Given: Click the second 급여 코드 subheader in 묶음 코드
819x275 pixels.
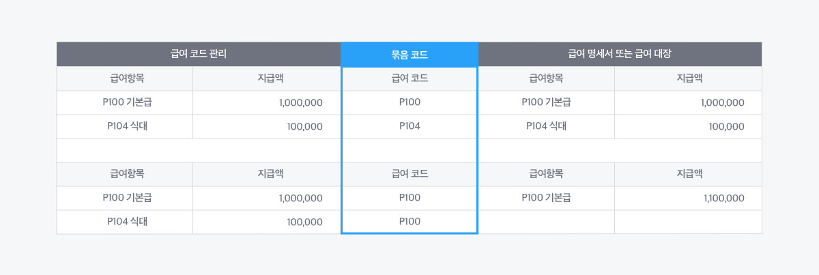Looking at the screenshot, I should (x=409, y=174).
